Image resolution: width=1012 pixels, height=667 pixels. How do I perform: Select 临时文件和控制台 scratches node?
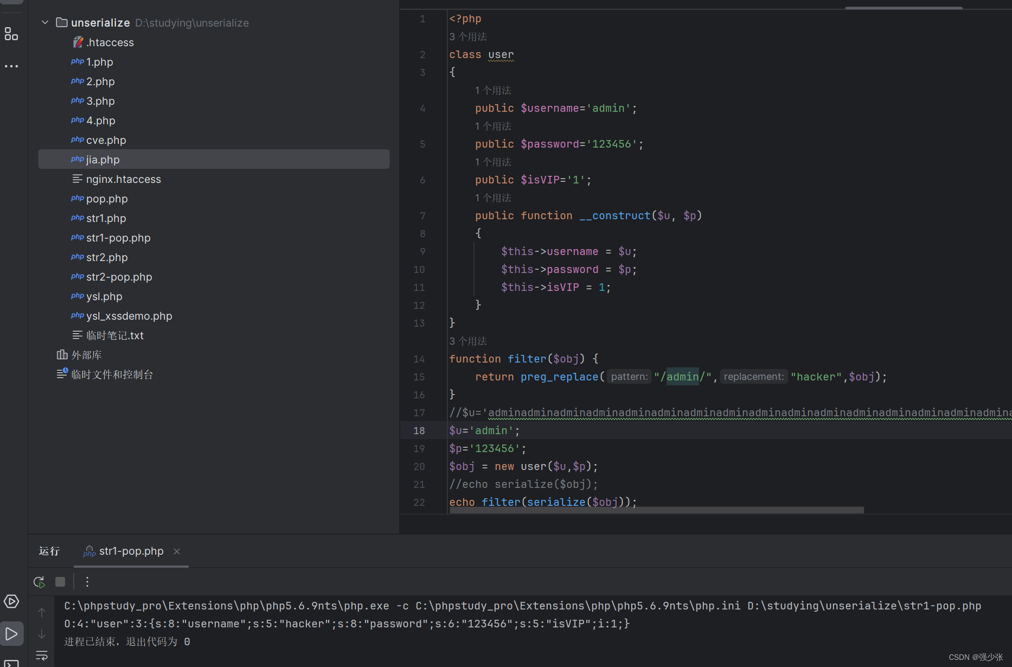[x=112, y=374]
